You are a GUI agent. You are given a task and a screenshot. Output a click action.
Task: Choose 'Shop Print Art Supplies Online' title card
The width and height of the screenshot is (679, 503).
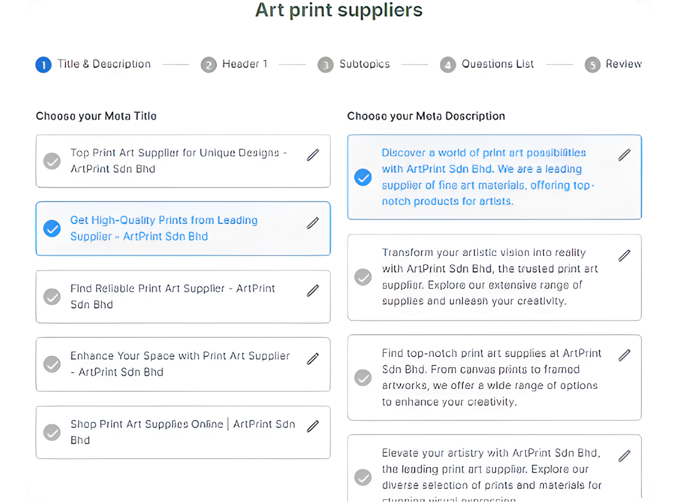pos(183,433)
